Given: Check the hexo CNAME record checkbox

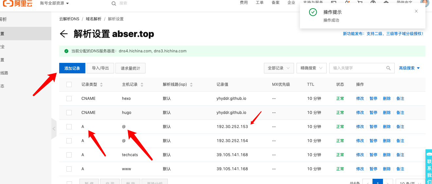Looking at the screenshot, I should point(69,99).
